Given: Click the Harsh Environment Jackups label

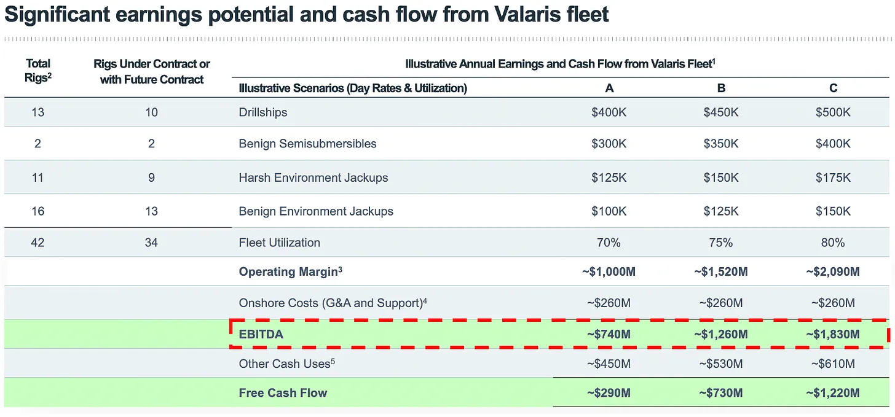Looking at the screenshot, I should [x=313, y=177].
